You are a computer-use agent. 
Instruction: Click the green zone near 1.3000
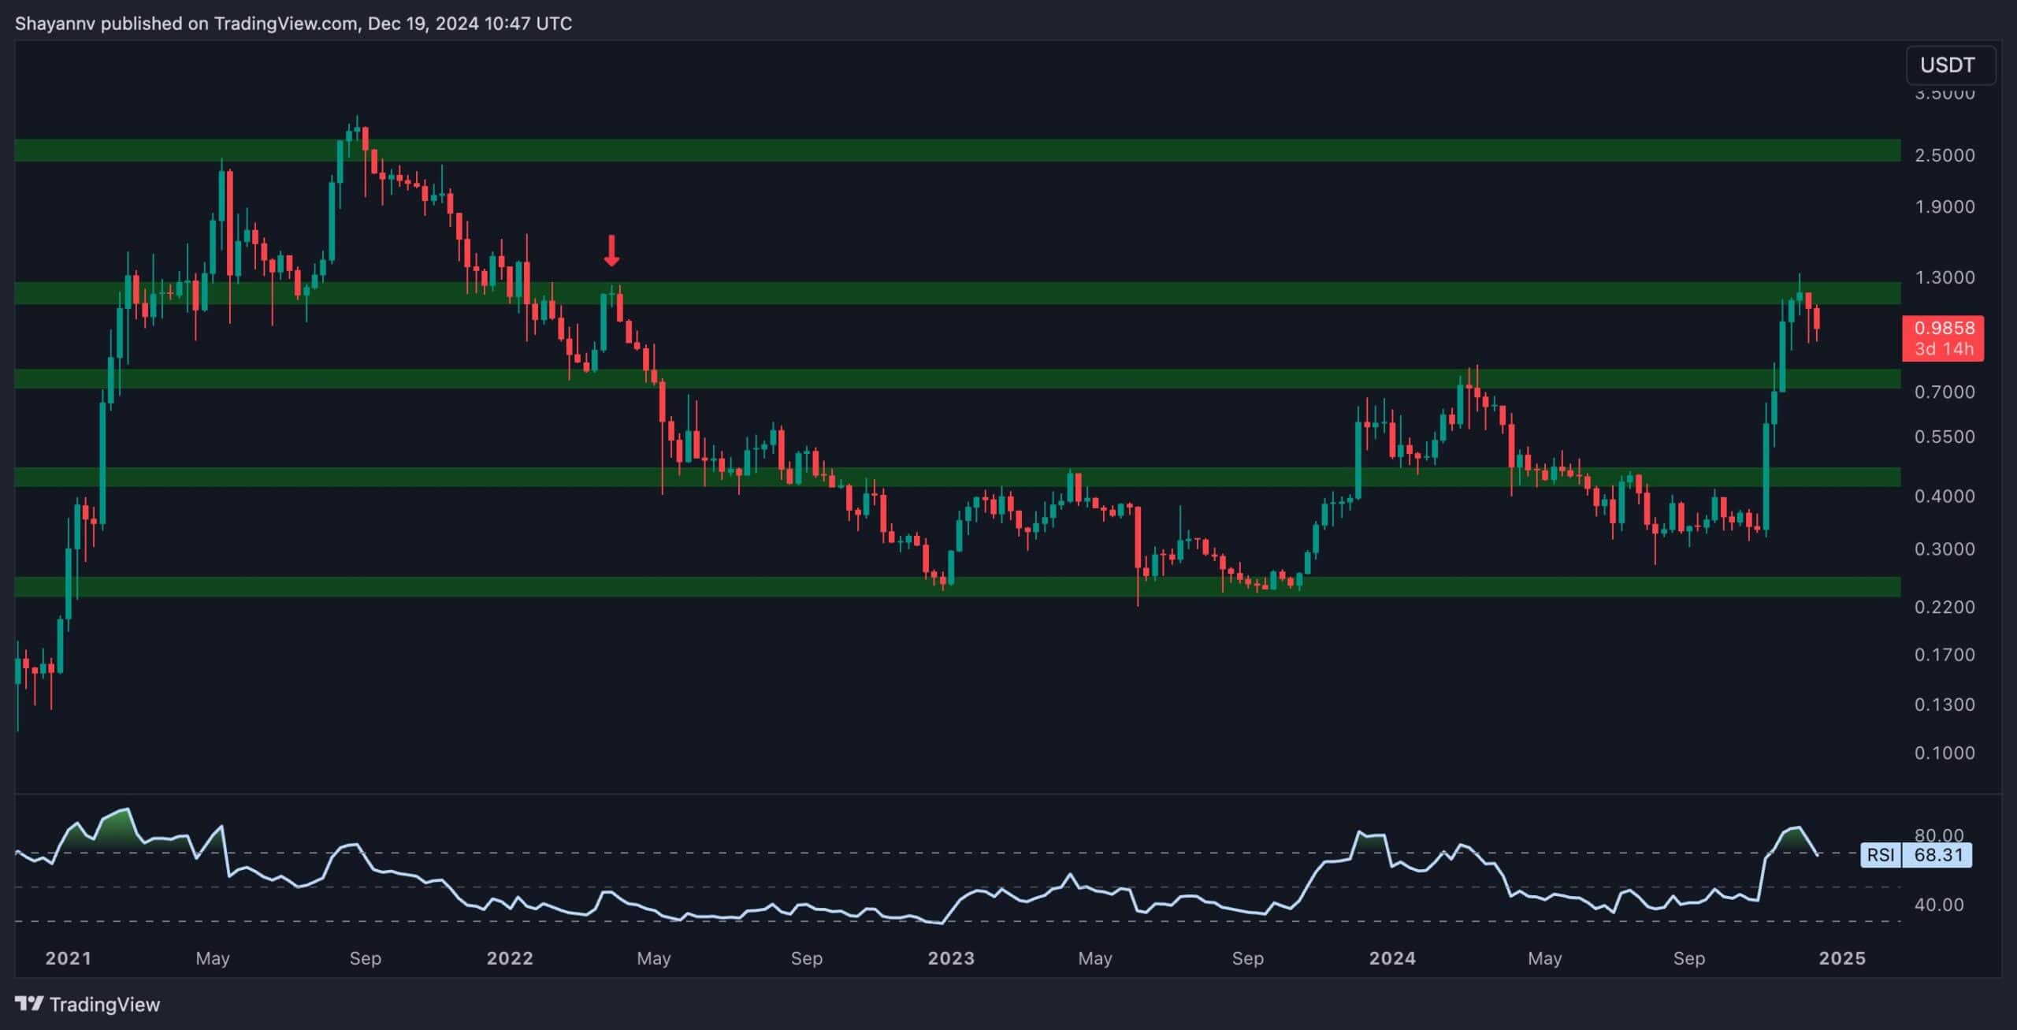[x=945, y=293]
